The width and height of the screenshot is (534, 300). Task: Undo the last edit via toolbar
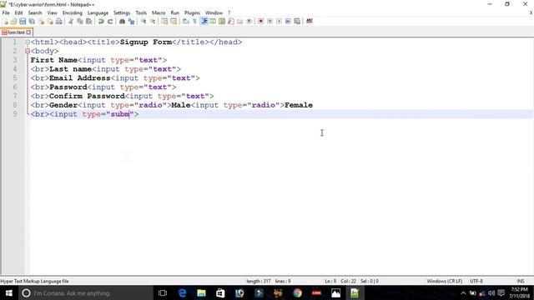pyautogui.click(x=101, y=21)
